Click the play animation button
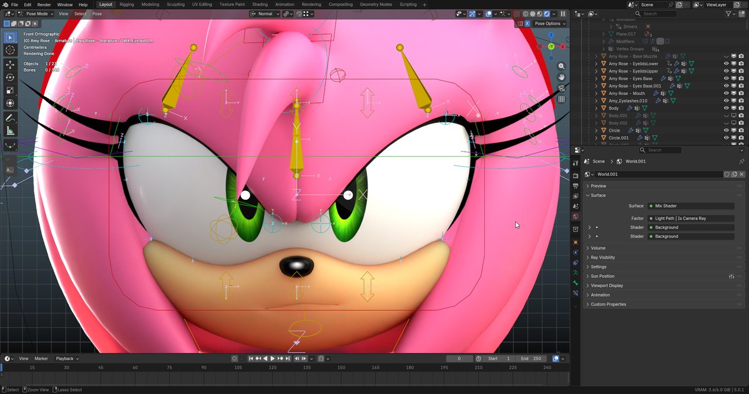This screenshot has width=749, height=394. 272,358
